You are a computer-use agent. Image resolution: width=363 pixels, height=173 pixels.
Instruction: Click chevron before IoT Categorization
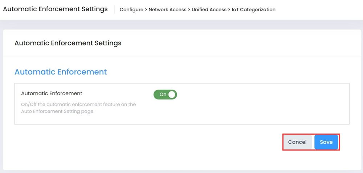229,10
